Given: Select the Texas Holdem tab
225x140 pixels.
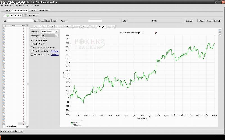Looking at the screenshot, I should pyautogui.click(x=20, y=10).
